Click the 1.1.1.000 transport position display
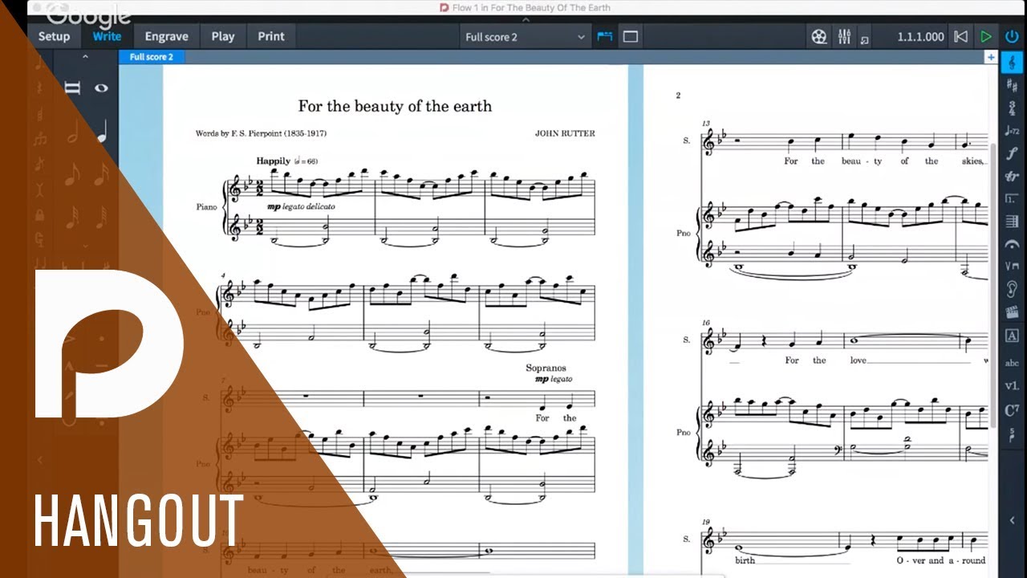 (x=920, y=37)
